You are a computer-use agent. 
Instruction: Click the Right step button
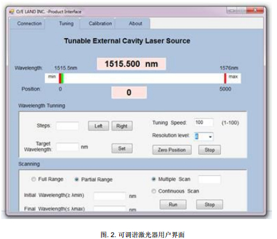(x=122, y=126)
